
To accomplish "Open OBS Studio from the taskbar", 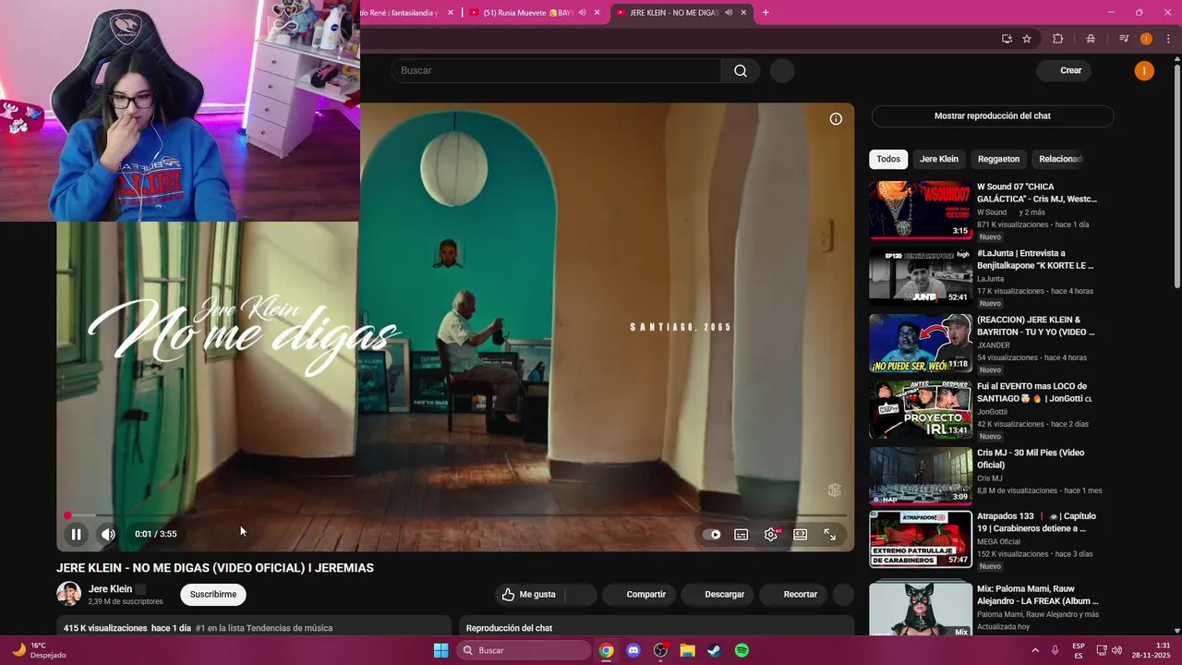I will point(660,650).
